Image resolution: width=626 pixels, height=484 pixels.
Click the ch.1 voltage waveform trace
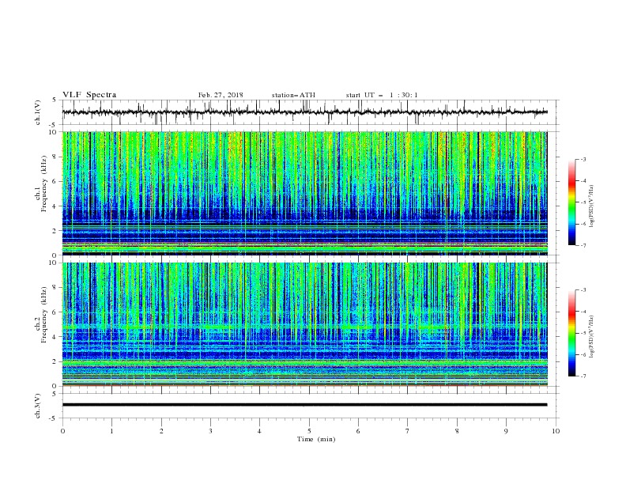coord(304,112)
